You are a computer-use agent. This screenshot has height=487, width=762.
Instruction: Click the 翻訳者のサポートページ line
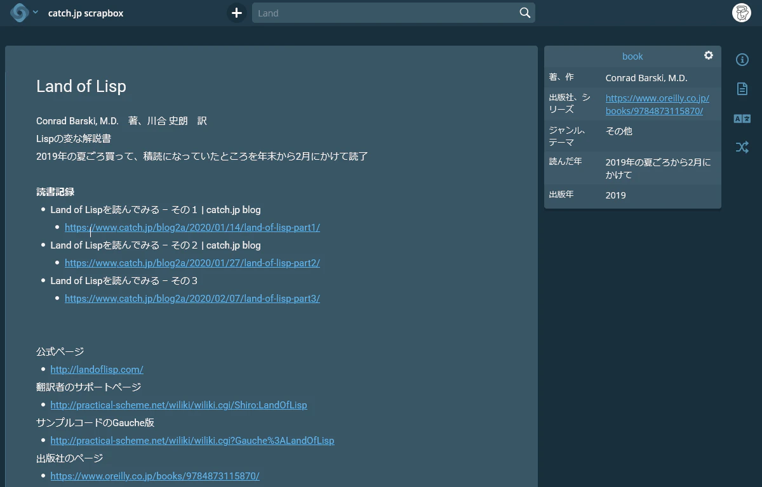click(89, 387)
